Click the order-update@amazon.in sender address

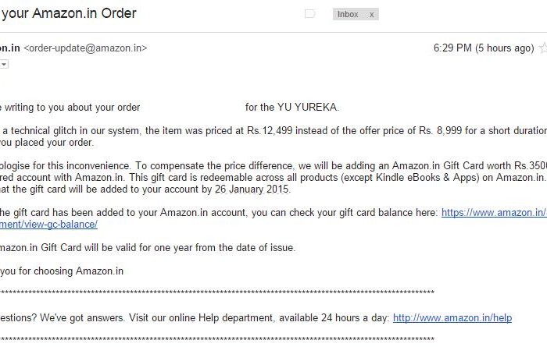coord(85,48)
